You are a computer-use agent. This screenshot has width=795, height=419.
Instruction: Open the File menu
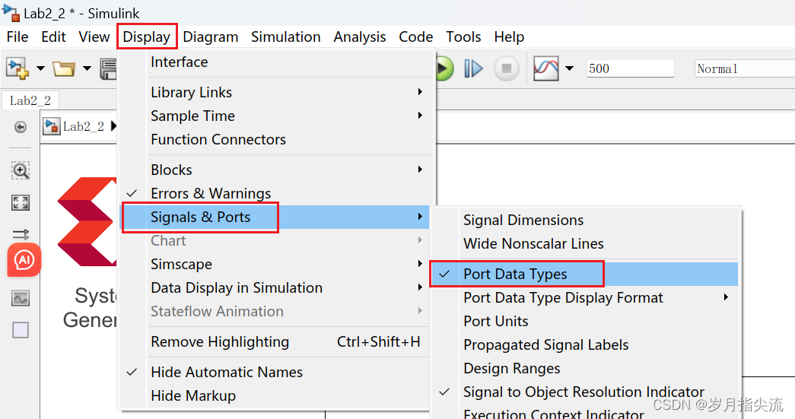click(x=17, y=37)
